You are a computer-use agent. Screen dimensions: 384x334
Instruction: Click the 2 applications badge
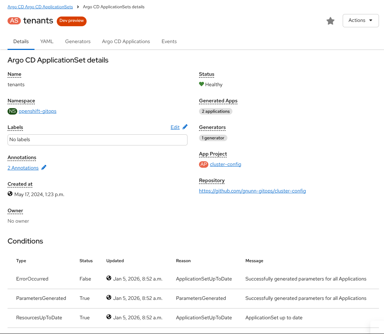[x=216, y=111]
